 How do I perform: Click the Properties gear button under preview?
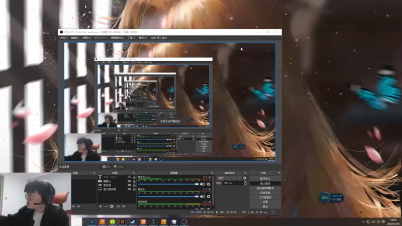click(107, 167)
